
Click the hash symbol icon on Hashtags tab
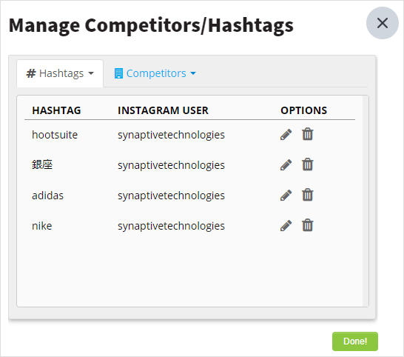tap(31, 73)
